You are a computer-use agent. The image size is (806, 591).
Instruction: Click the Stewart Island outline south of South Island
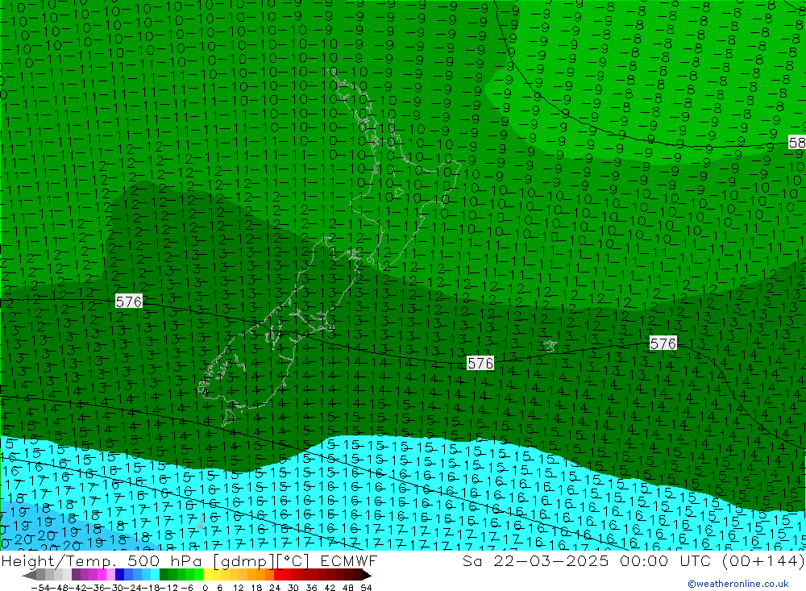click(x=231, y=418)
